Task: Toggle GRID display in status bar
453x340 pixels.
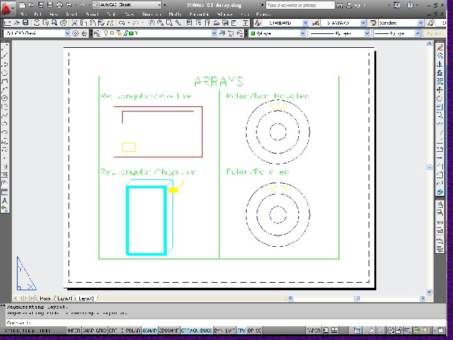Action: tap(101, 330)
